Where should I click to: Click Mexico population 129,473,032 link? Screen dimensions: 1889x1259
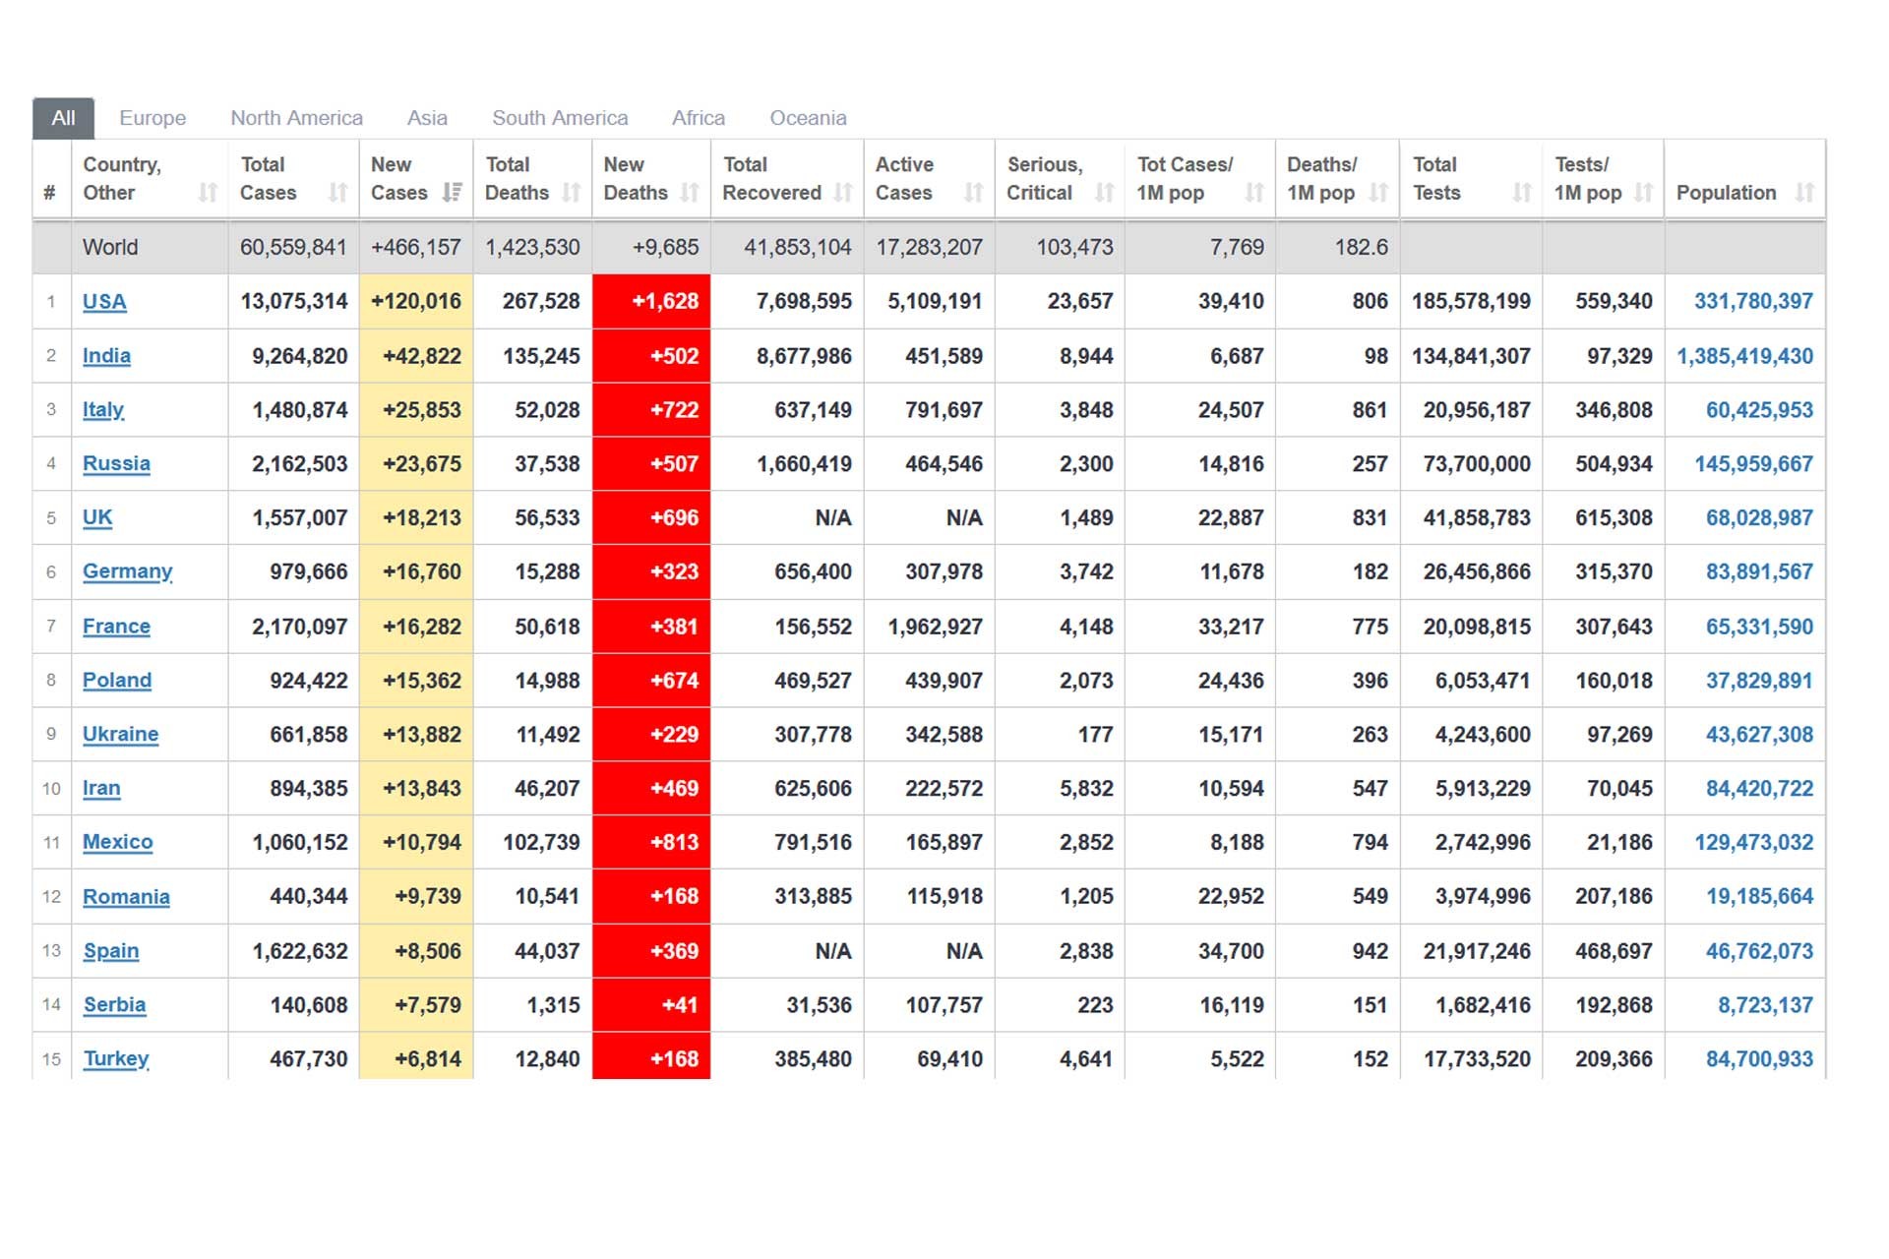(1753, 843)
